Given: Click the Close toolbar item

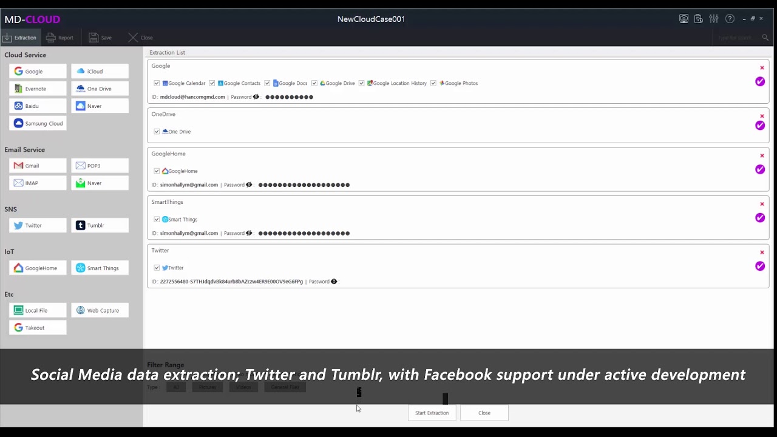Looking at the screenshot, I should [x=140, y=38].
